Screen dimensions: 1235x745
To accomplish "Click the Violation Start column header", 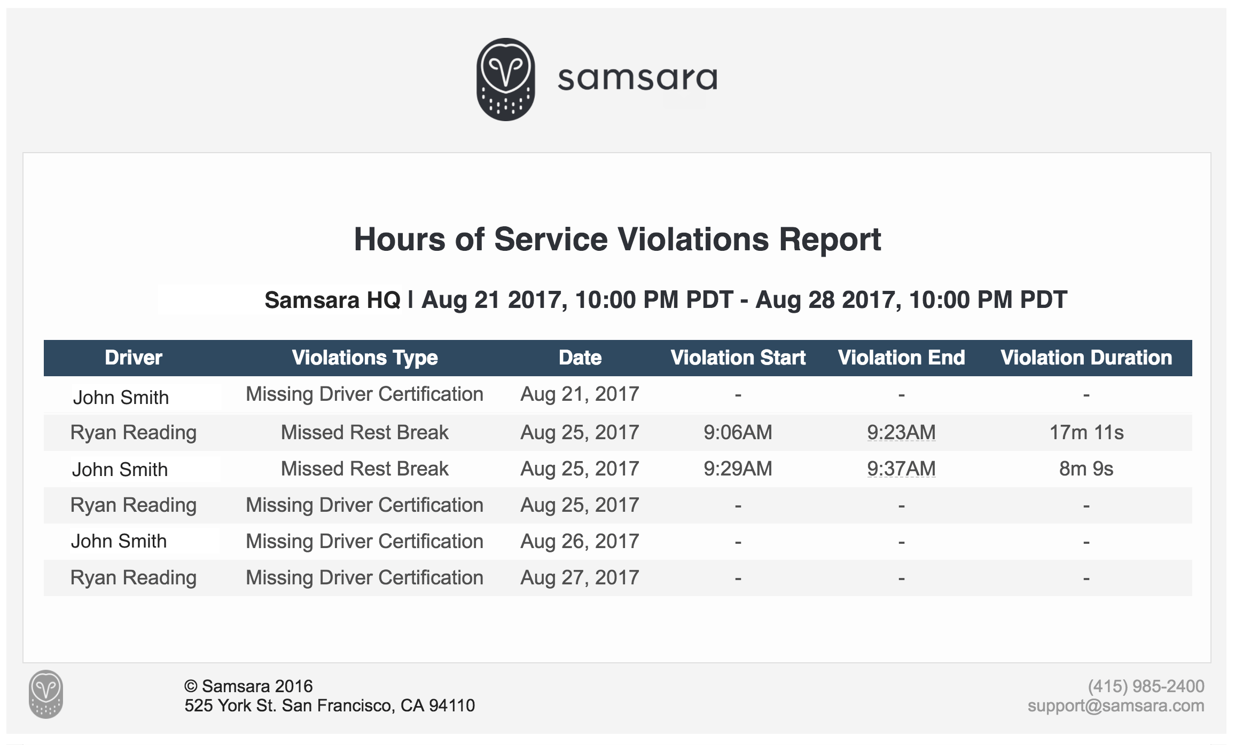I will coord(738,358).
